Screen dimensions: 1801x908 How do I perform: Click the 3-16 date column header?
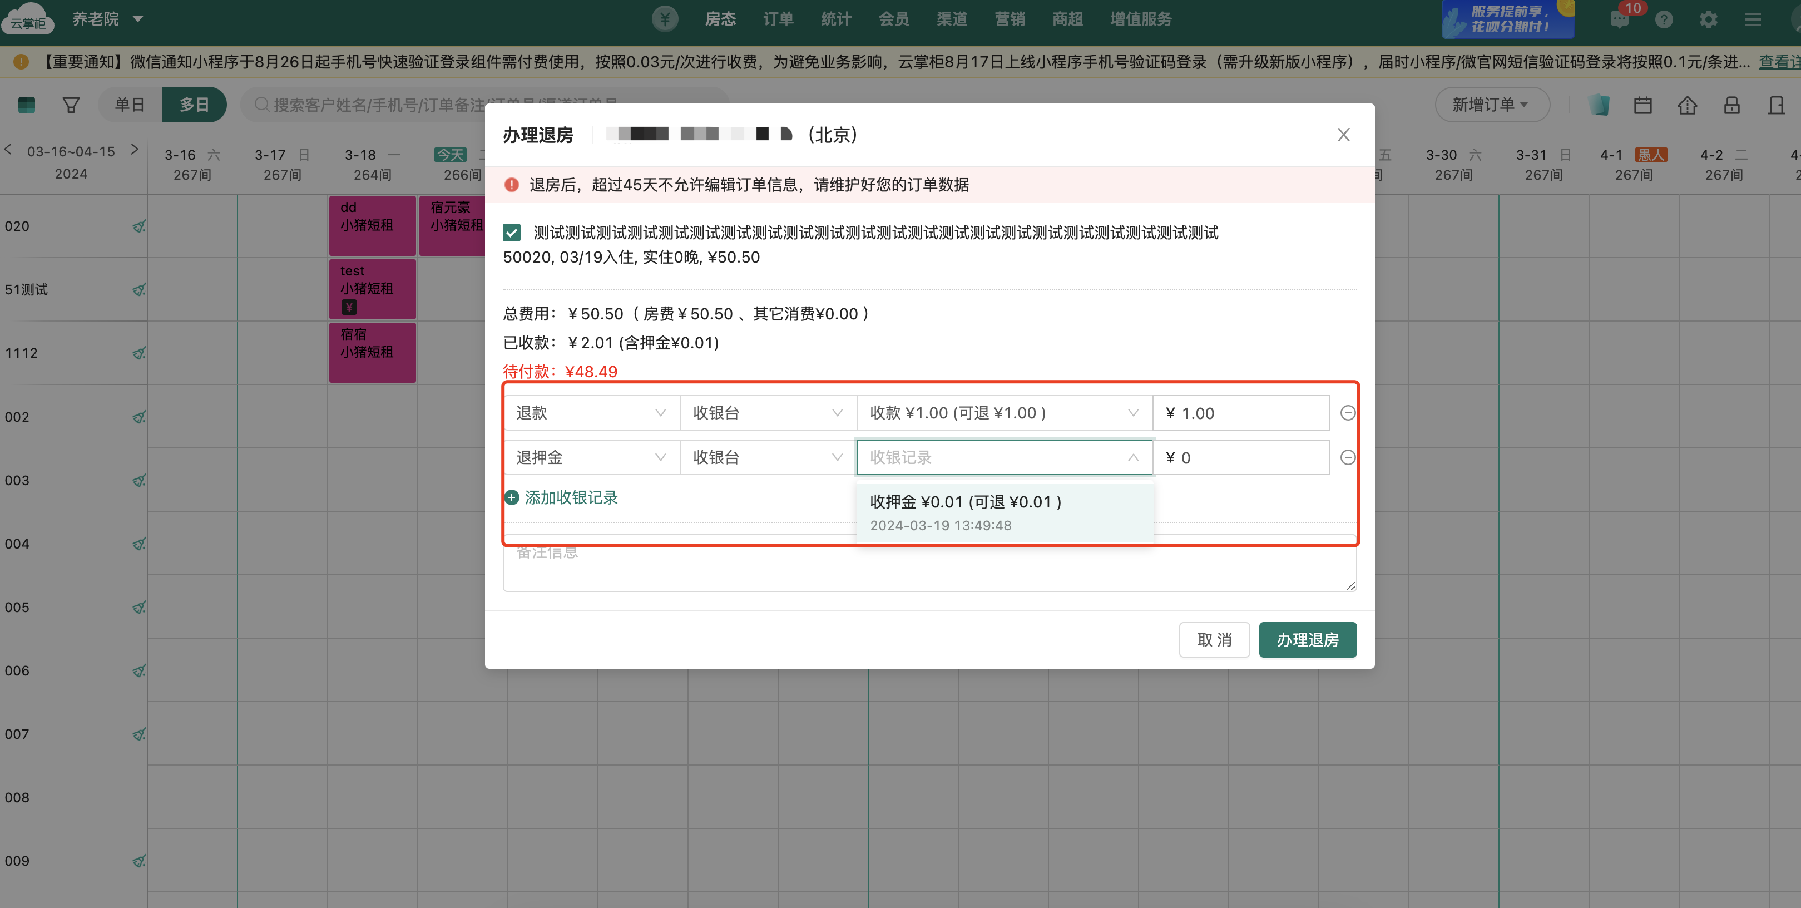[x=192, y=164]
